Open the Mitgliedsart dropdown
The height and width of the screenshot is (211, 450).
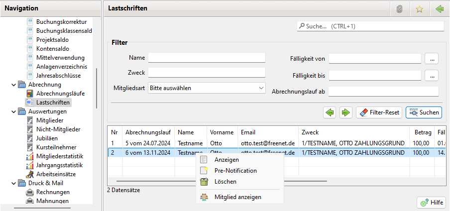(x=207, y=88)
